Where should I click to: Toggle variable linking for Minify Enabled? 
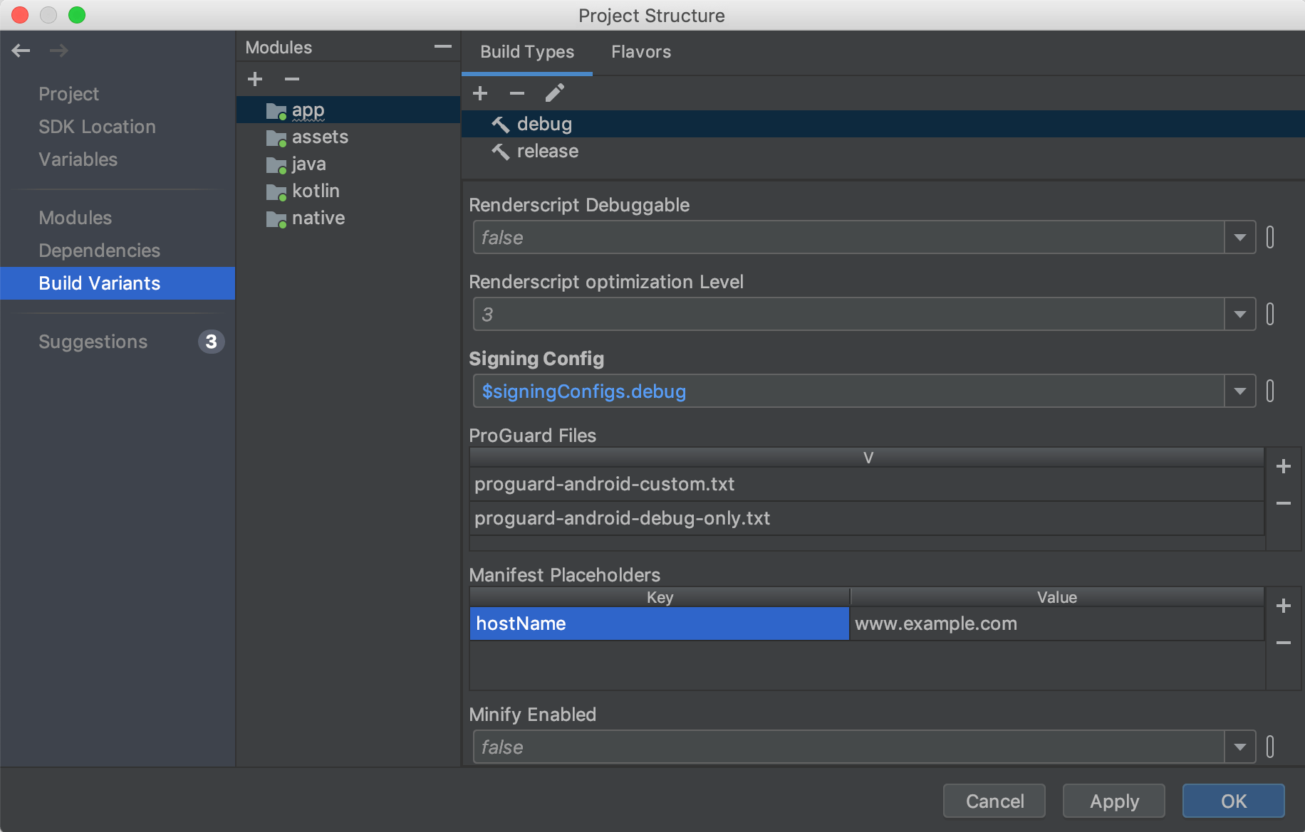pyautogui.click(x=1270, y=747)
